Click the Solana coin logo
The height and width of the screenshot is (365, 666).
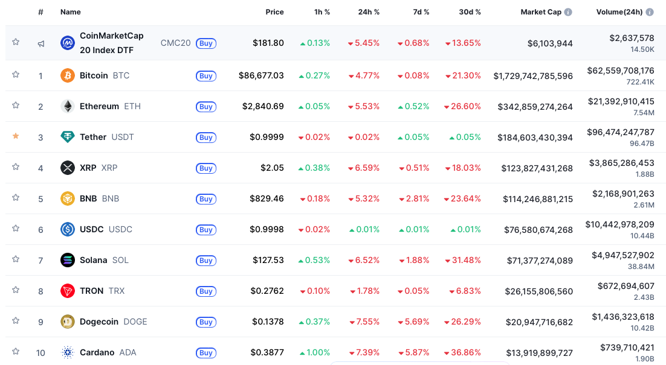tap(67, 260)
